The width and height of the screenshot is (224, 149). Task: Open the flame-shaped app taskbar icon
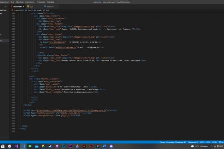(77, 146)
